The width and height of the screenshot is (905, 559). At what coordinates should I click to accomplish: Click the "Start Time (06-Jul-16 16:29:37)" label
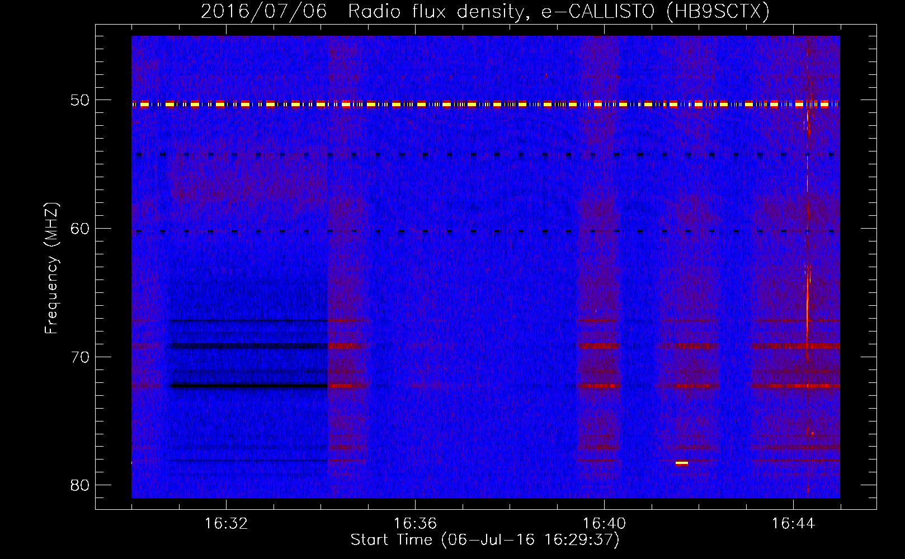(x=485, y=540)
